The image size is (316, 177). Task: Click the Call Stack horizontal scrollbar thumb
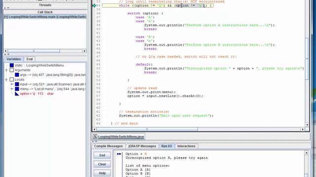coord(34,51)
